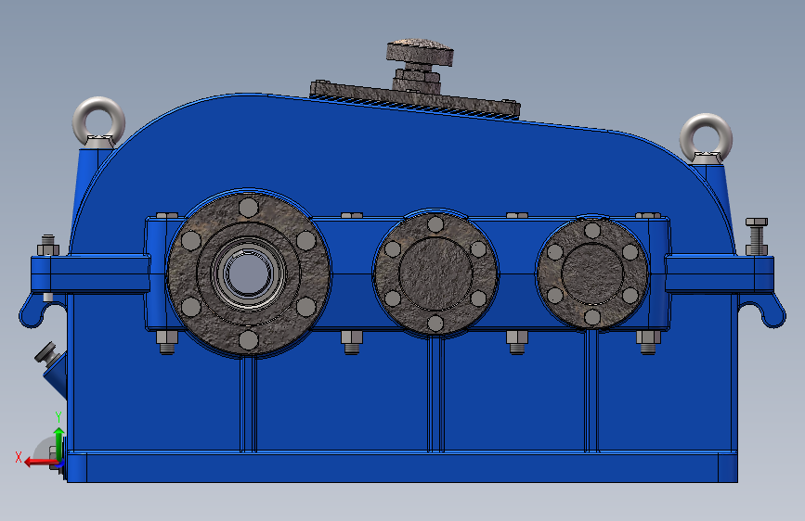Select the inspection cover plate on housing top
This screenshot has width=805, height=521.
pyautogui.click(x=415, y=100)
